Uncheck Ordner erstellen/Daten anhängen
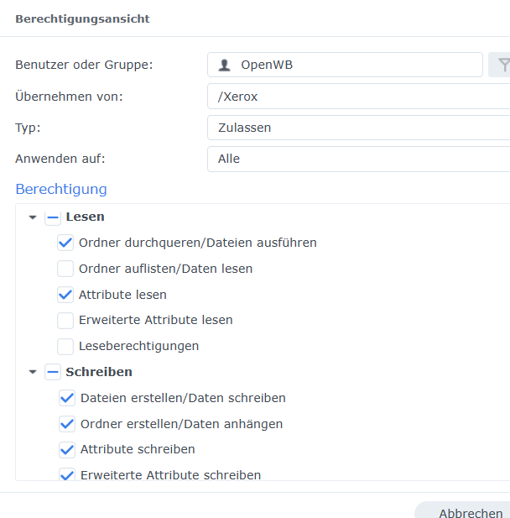 [x=67, y=424]
